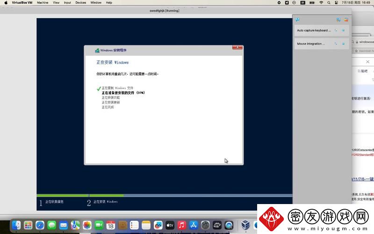The height and width of the screenshot is (234, 374).
Task: Click the Windows Setup icon in dialog title
Action: pos(97,51)
